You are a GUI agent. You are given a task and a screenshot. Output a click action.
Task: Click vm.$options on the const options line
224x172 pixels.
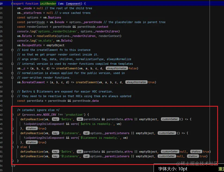tap(52, 17)
